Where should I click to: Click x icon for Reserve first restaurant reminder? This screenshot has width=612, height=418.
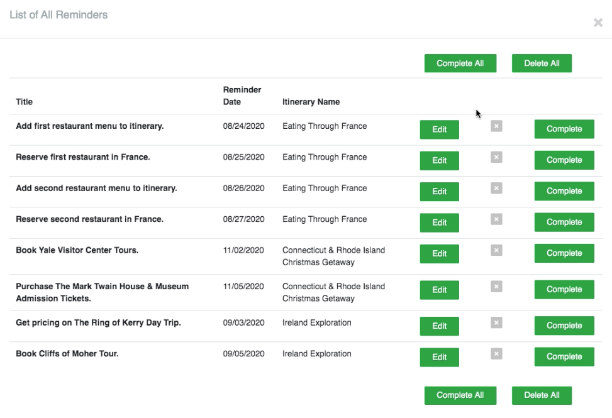pos(496,157)
